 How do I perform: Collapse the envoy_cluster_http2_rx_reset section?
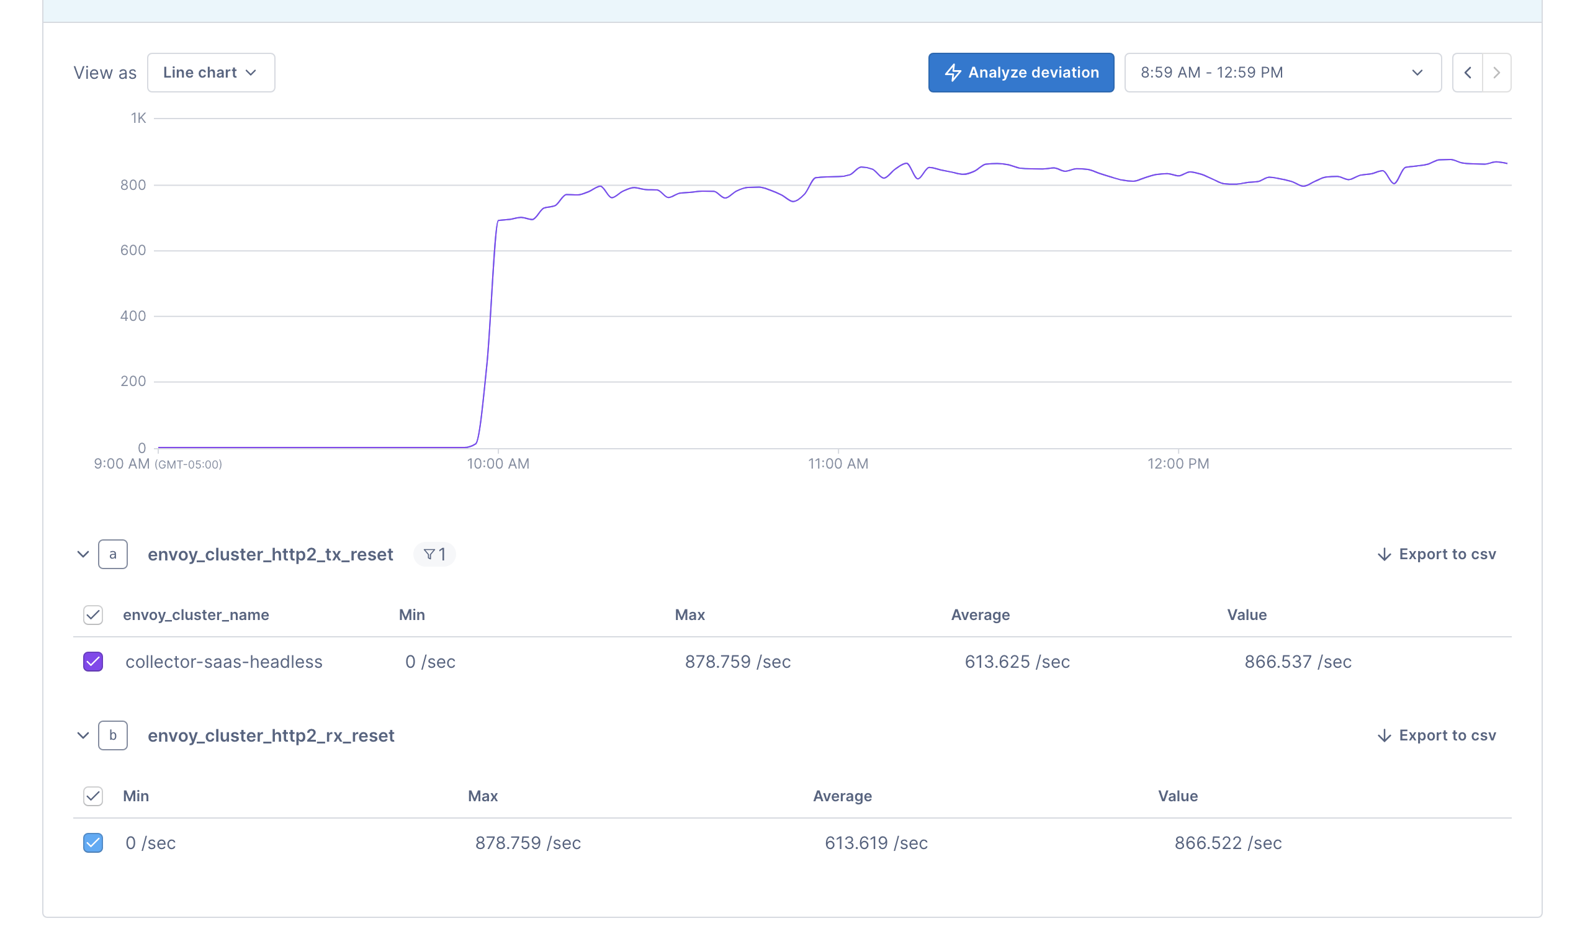83,735
